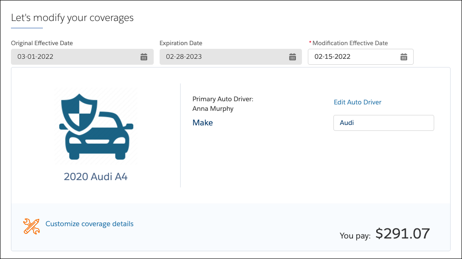462x259 pixels.
Task: Click the Original Effective Date field 03-01-2022
Action: point(82,57)
